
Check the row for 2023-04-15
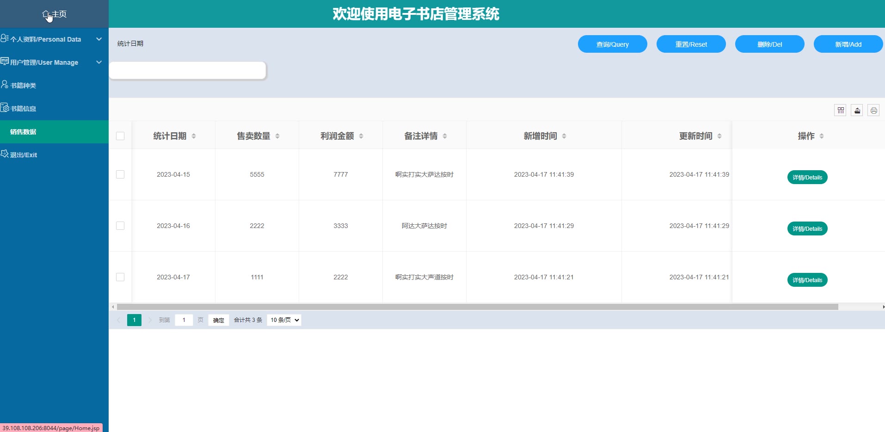click(120, 174)
